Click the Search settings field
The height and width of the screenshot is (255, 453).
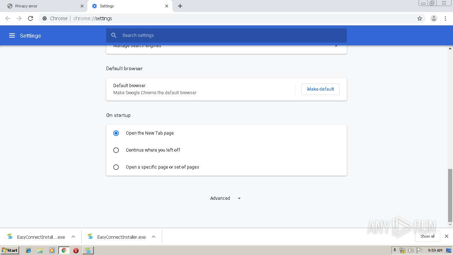pyautogui.click(x=226, y=35)
